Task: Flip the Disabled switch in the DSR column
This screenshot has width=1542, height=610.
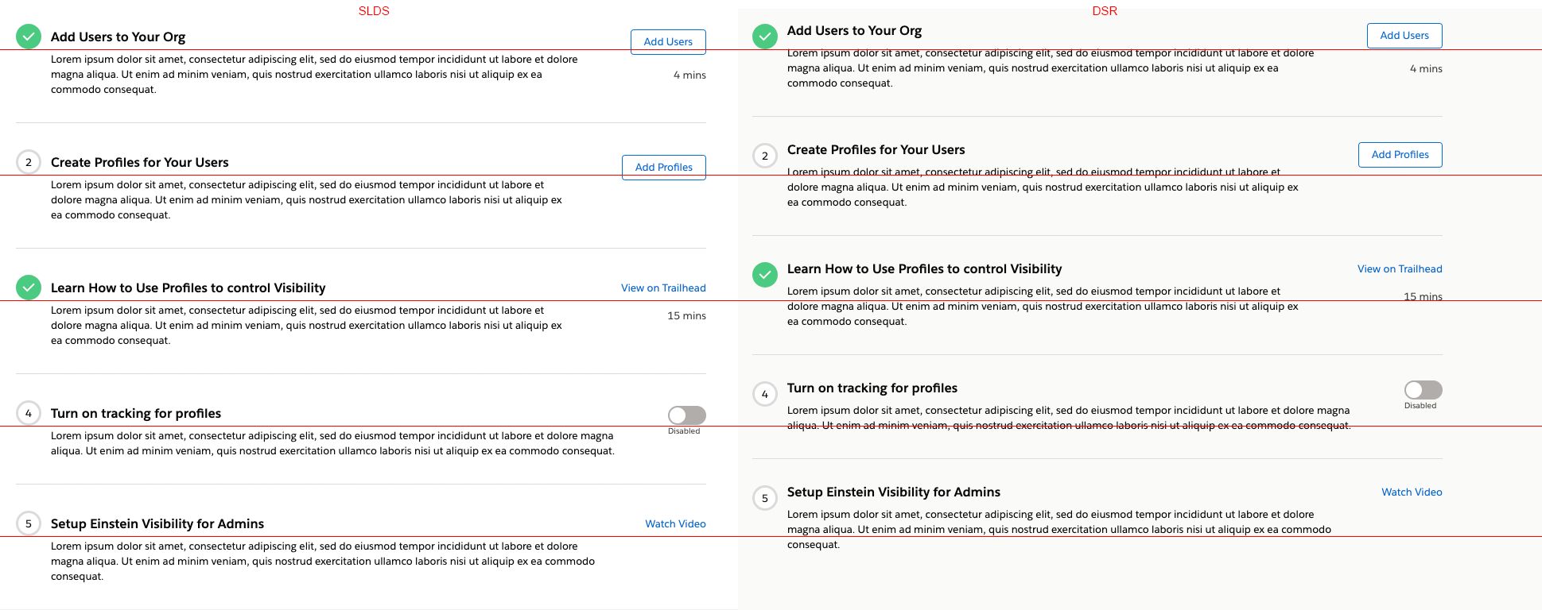Action: tap(1423, 389)
